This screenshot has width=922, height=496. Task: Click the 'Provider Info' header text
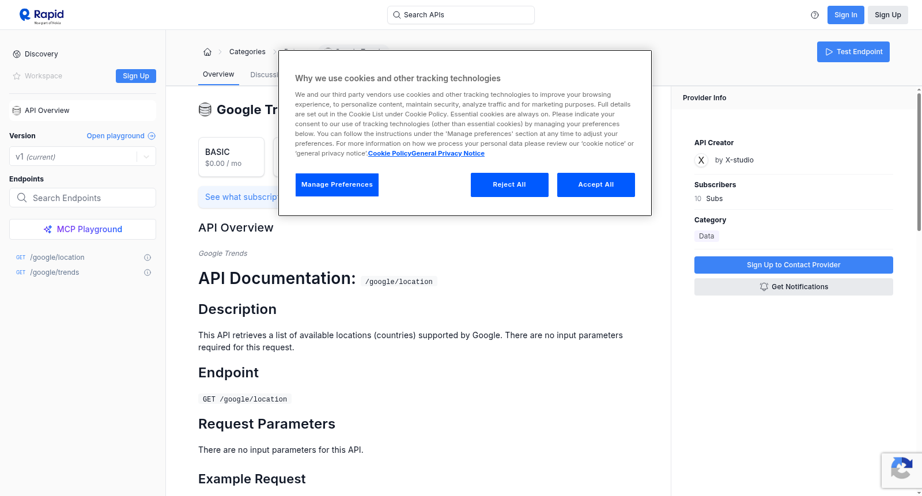pyautogui.click(x=704, y=98)
